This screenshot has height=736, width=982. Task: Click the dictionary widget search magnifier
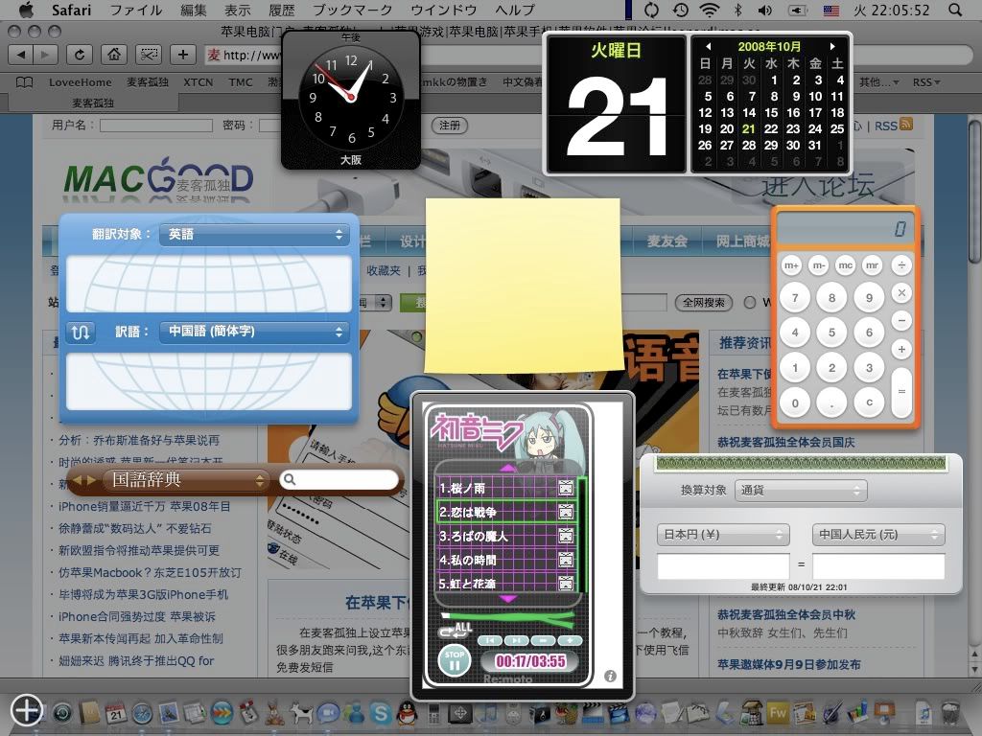pyautogui.click(x=290, y=479)
